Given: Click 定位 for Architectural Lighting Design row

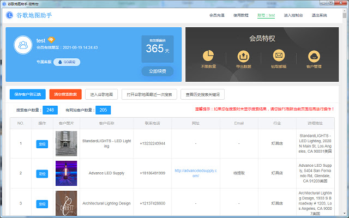Looking at the screenshot, I should click(x=42, y=204).
